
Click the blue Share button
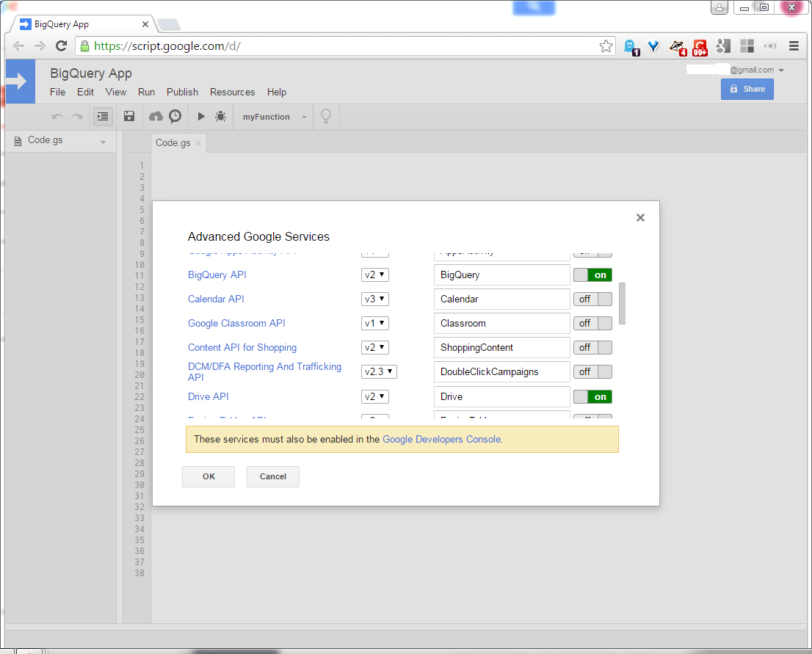pos(747,89)
